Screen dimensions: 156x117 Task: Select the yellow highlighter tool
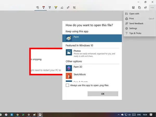[56, 8]
